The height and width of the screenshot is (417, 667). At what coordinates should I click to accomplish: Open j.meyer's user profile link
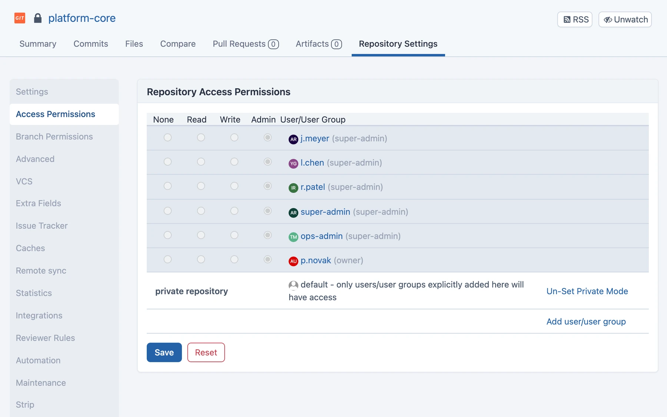click(315, 138)
